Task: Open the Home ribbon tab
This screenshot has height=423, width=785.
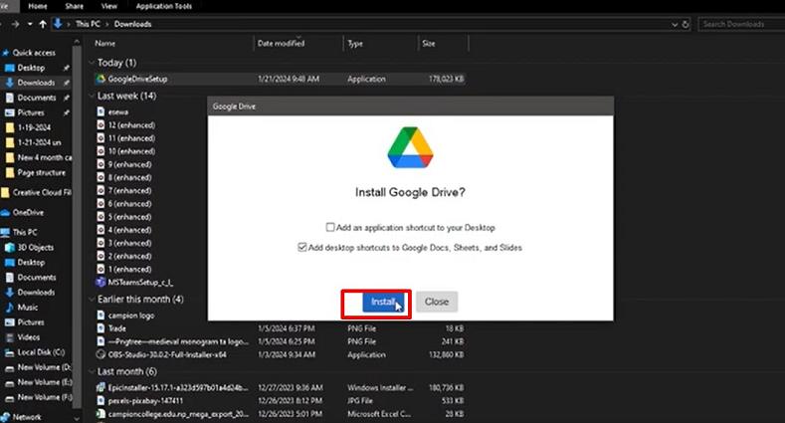Action: [x=38, y=7]
